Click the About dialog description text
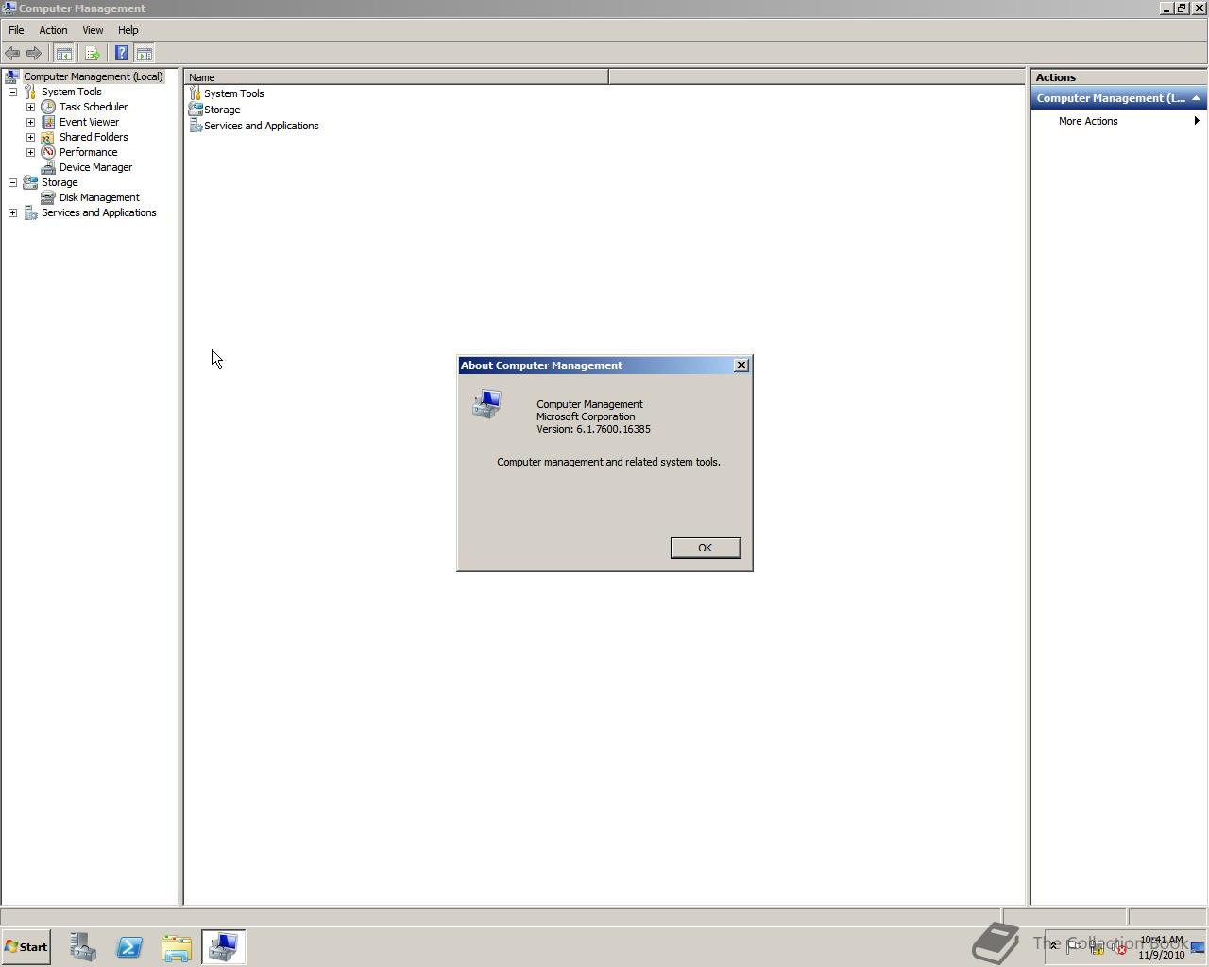Screen dimensions: 1209x967 point(608,462)
